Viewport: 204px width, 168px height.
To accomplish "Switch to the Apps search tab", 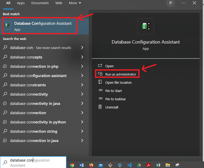I will coord(21,3).
